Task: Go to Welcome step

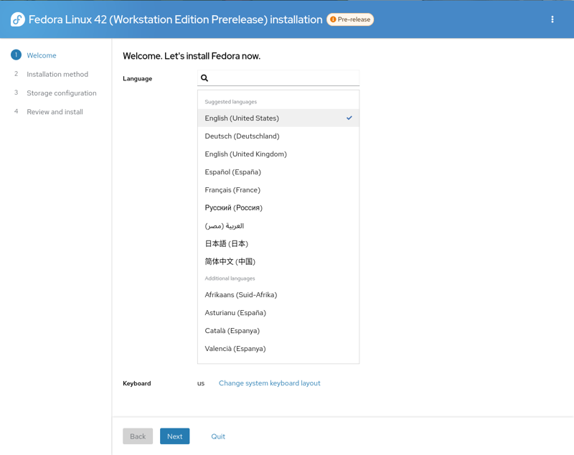Action: [42, 55]
